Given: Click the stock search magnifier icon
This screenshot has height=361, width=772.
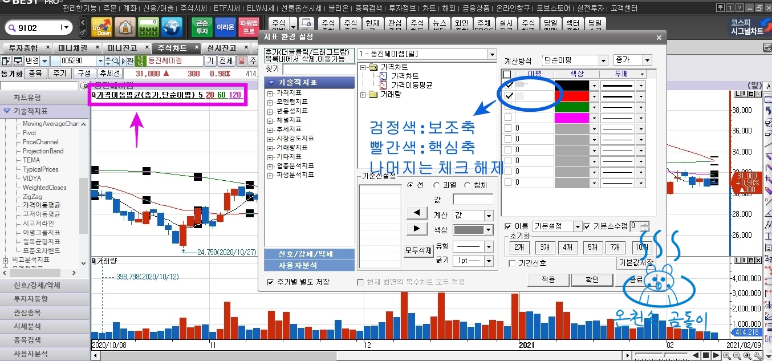Looking at the screenshot, I should click(115, 60).
